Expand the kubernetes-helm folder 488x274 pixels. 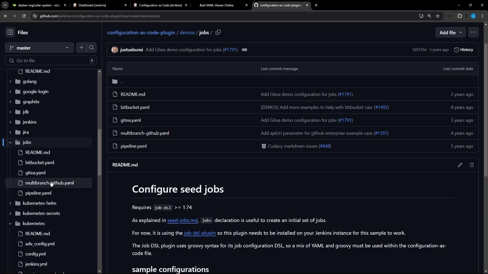pos(10,203)
